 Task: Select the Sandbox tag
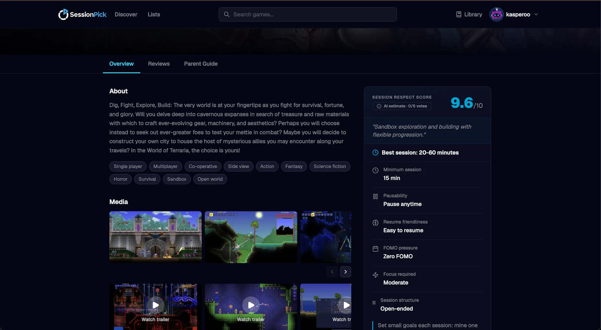[177, 179]
